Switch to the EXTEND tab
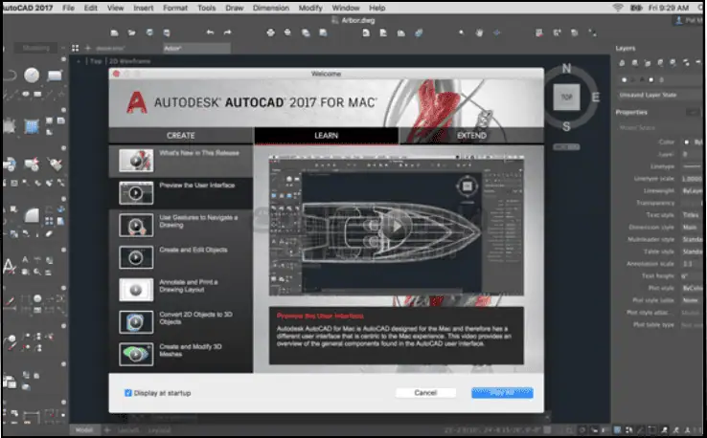 coord(470,136)
